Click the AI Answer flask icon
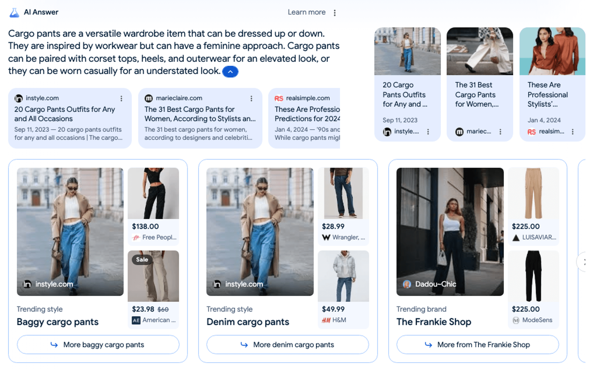Viewport: 614px width, 369px height. point(14,13)
